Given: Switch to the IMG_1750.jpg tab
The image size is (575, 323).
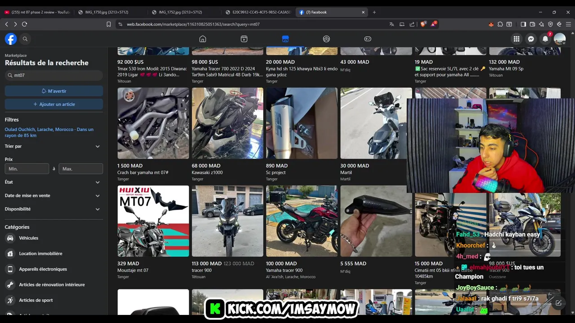Looking at the screenshot, I should pyautogui.click(x=110, y=12).
